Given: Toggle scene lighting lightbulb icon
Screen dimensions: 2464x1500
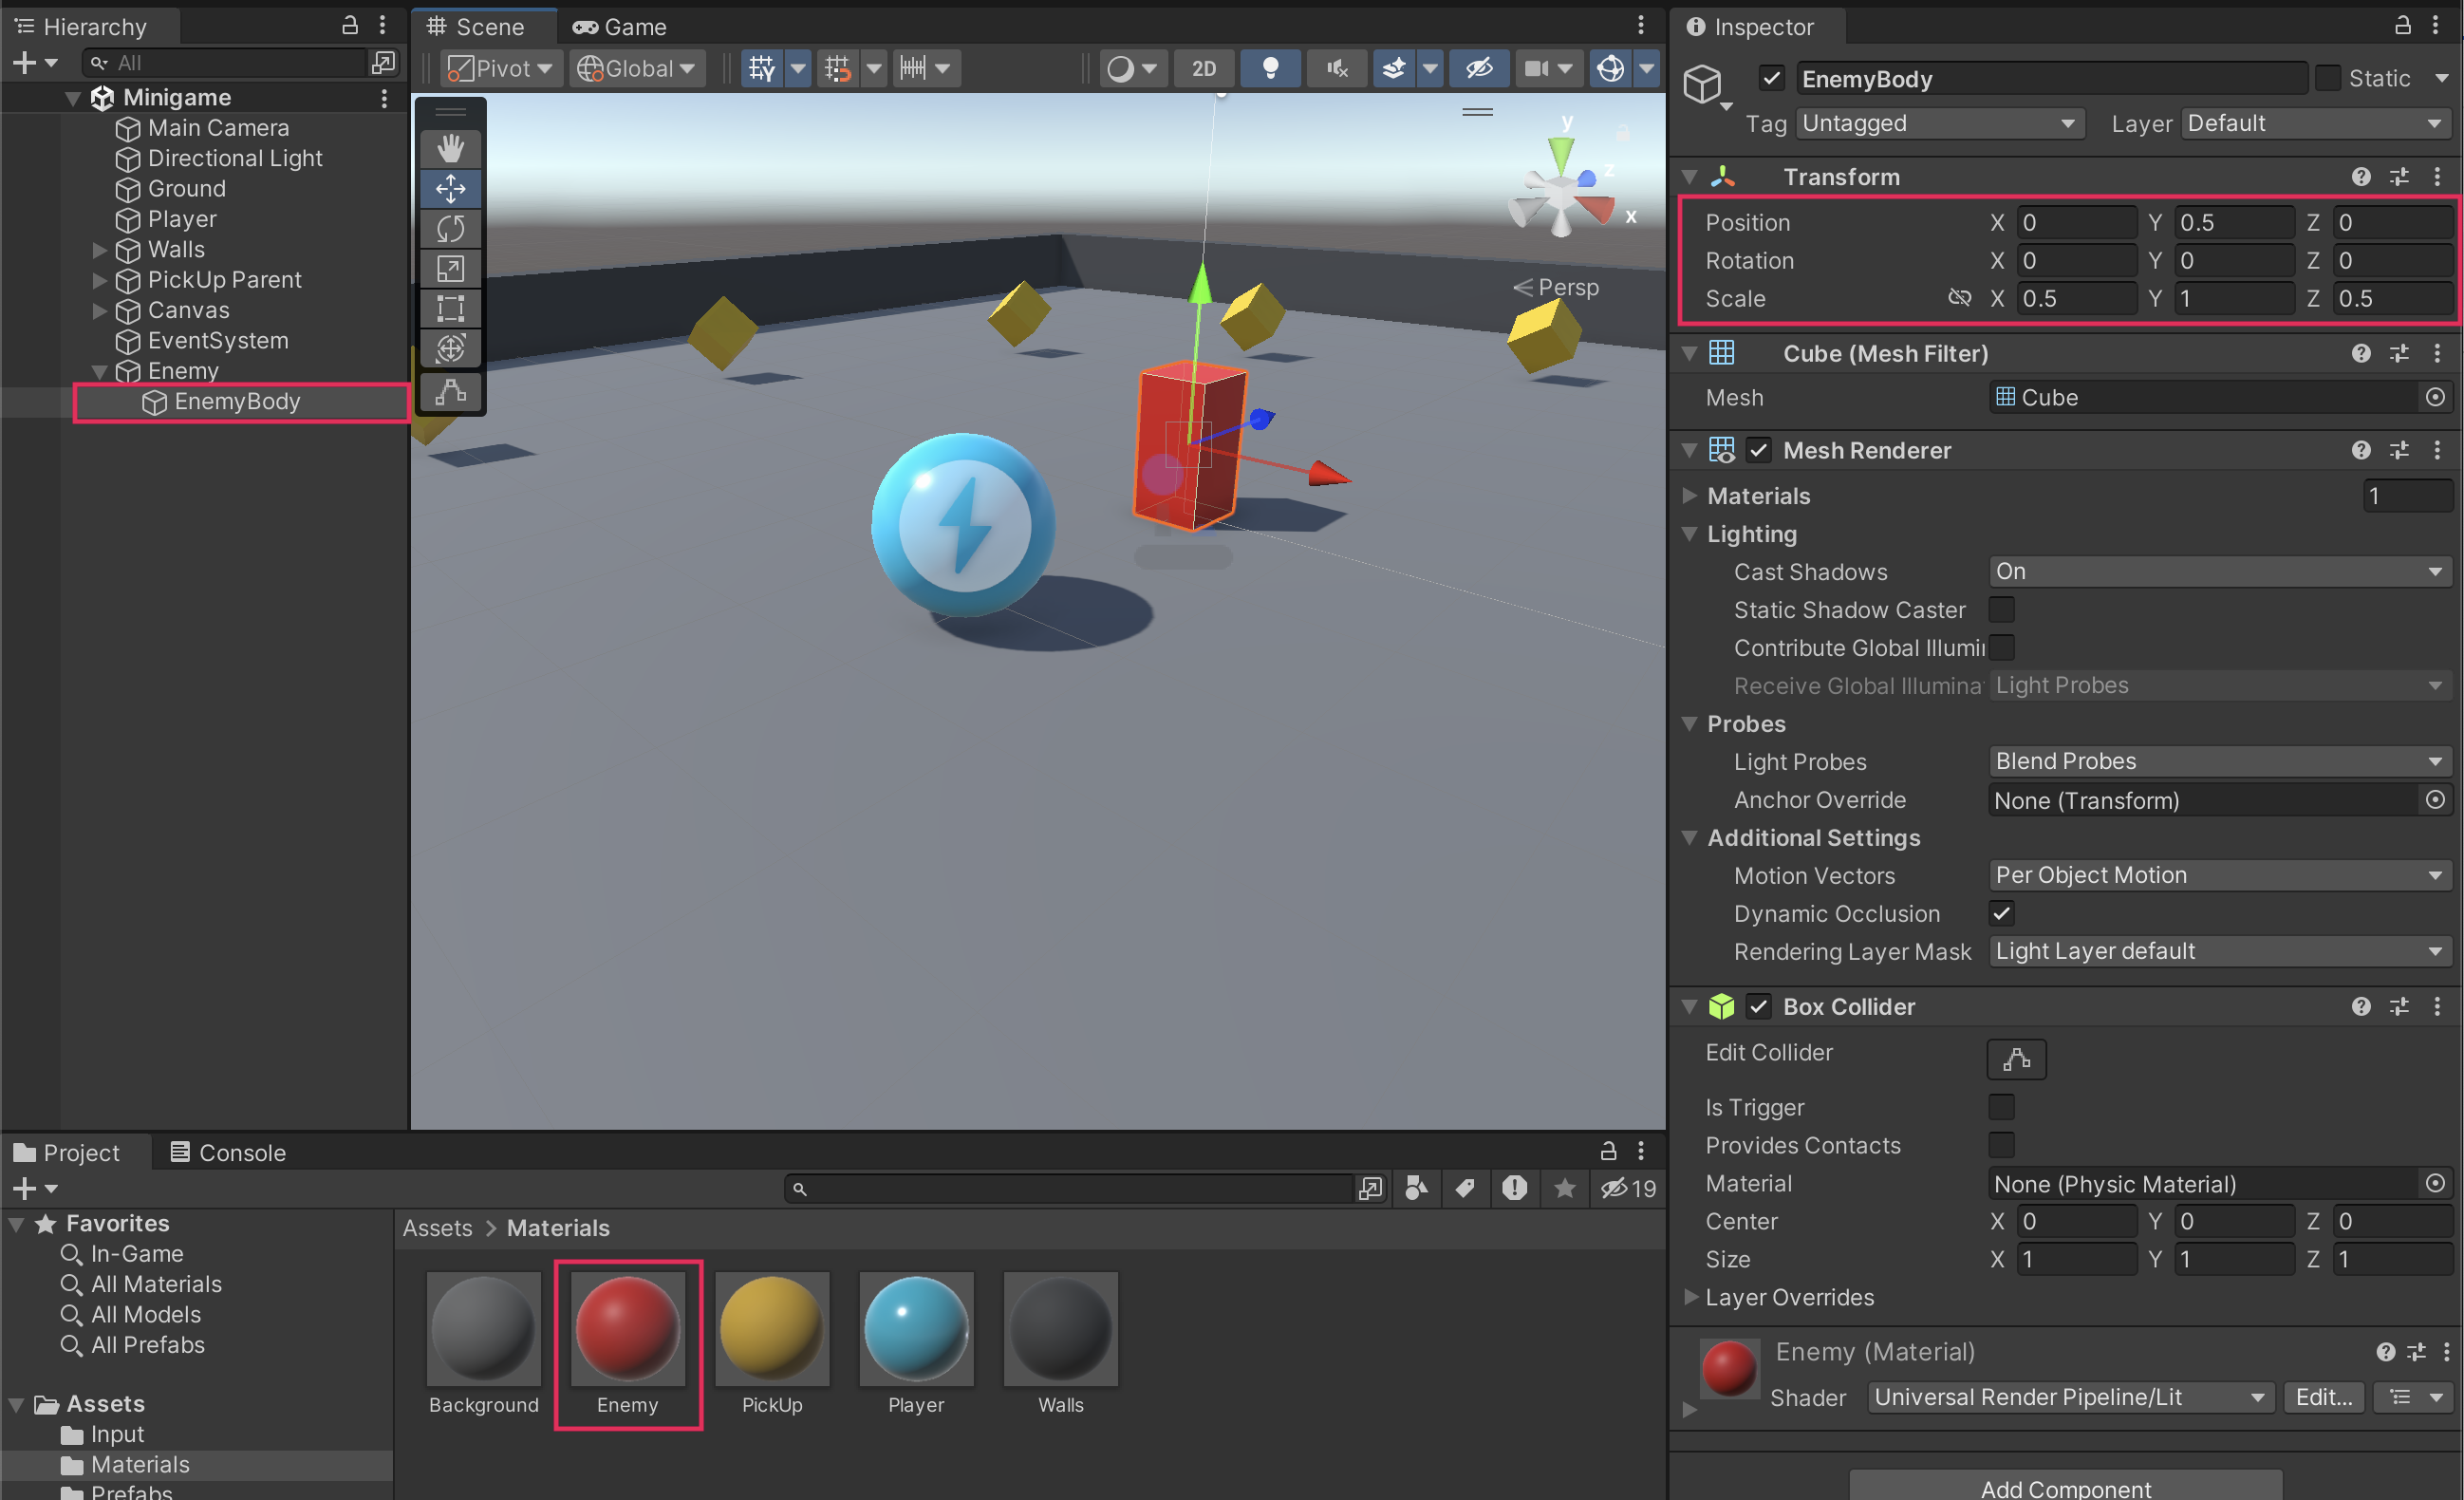Looking at the screenshot, I should click(1270, 68).
